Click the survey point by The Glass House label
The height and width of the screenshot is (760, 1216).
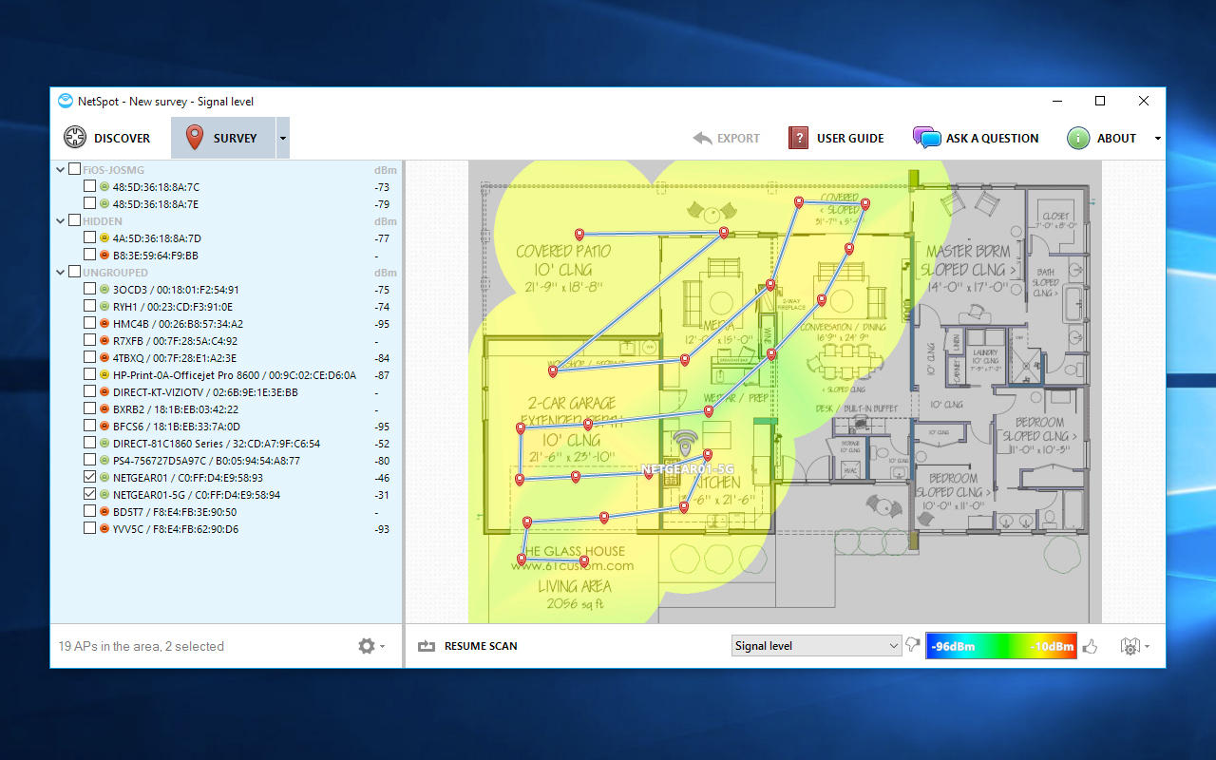coord(522,559)
